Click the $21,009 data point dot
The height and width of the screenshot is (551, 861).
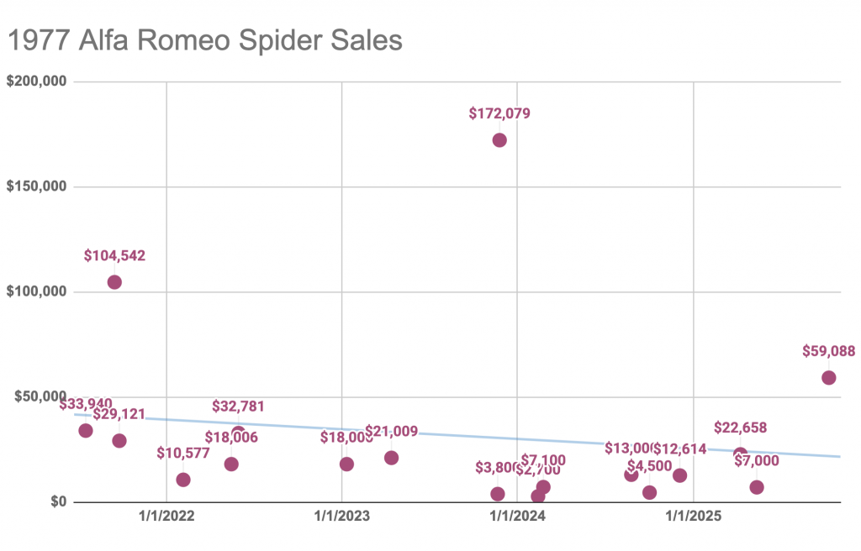point(391,458)
